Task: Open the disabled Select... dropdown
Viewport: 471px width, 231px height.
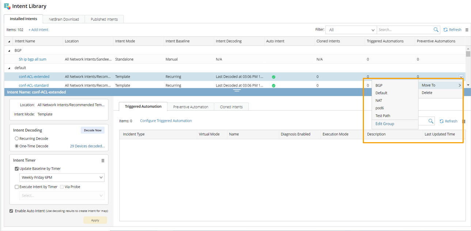Action: point(62,196)
